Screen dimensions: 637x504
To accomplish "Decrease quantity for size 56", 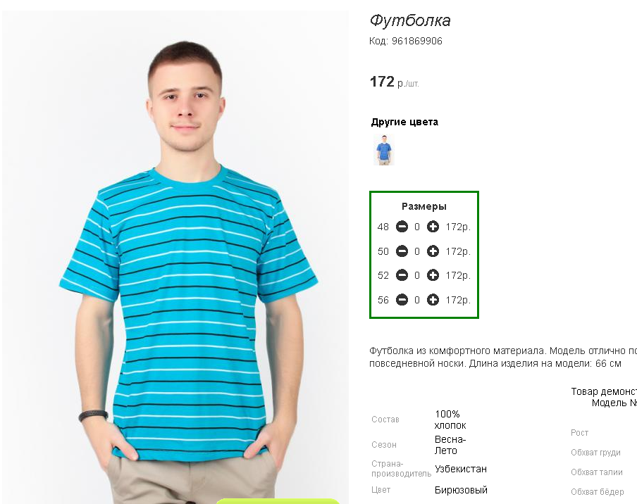I will tap(402, 300).
